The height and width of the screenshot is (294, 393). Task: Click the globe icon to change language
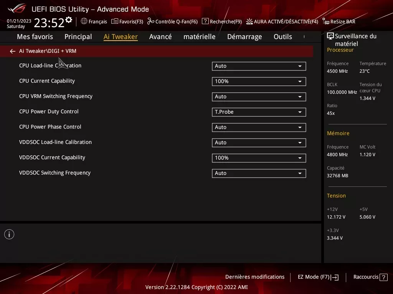coord(84,21)
